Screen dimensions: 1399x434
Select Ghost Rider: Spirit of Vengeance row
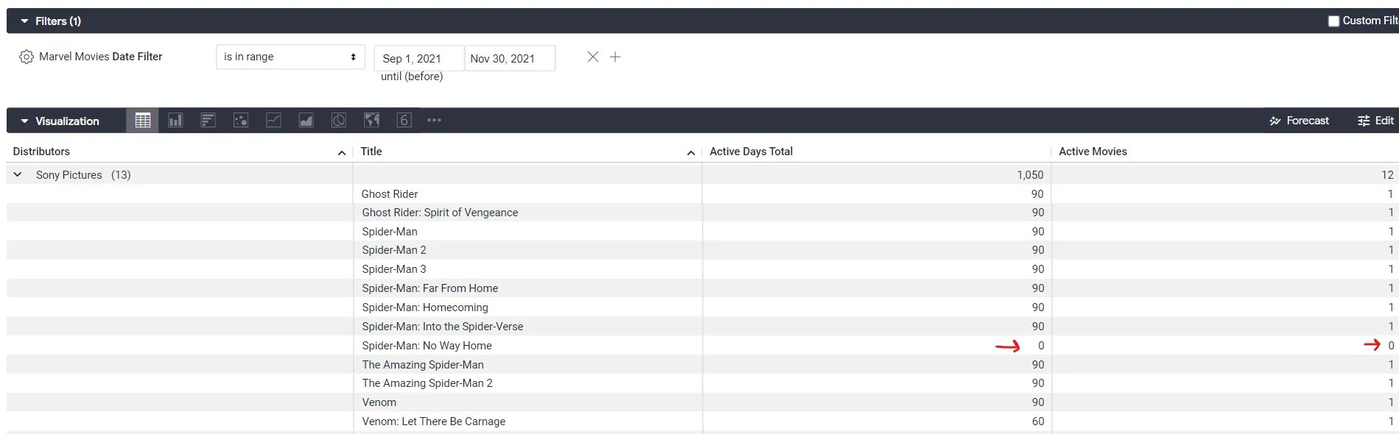pos(440,213)
